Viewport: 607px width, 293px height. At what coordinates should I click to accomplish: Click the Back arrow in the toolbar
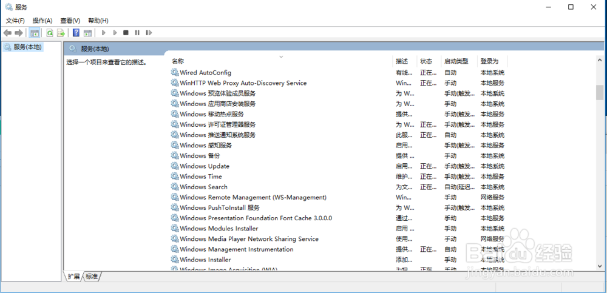click(x=7, y=33)
